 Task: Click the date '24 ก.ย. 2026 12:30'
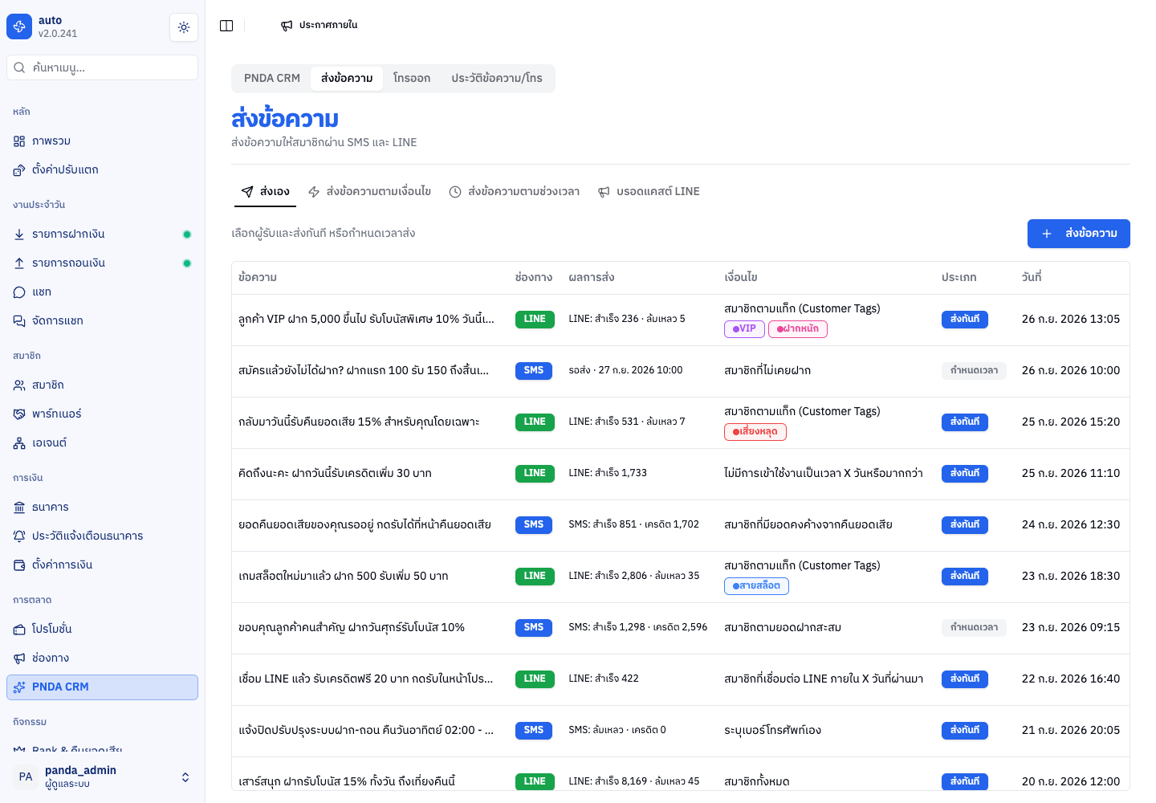(1071, 525)
